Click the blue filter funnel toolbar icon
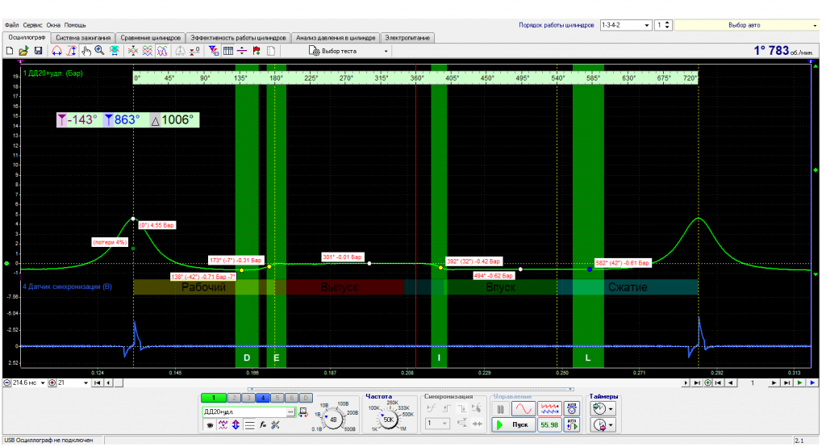 (x=213, y=51)
